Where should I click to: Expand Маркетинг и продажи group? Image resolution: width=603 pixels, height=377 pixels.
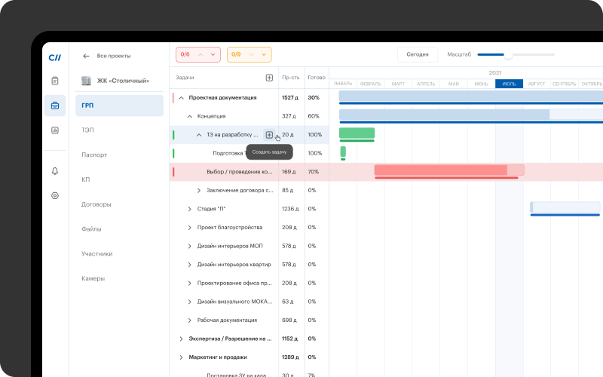[x=181, y=357]
